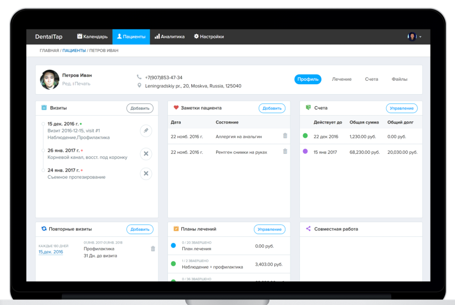Delete the Аллергия на анальгин note

click(x=285, y=136)
